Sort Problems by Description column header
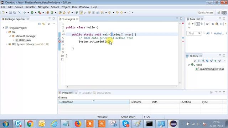This screenshot has width=228, height=128. (x=94, y=102)
